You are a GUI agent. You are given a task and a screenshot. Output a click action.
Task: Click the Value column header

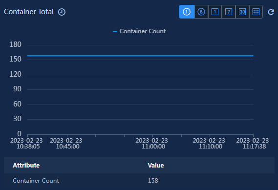(156, 166)
